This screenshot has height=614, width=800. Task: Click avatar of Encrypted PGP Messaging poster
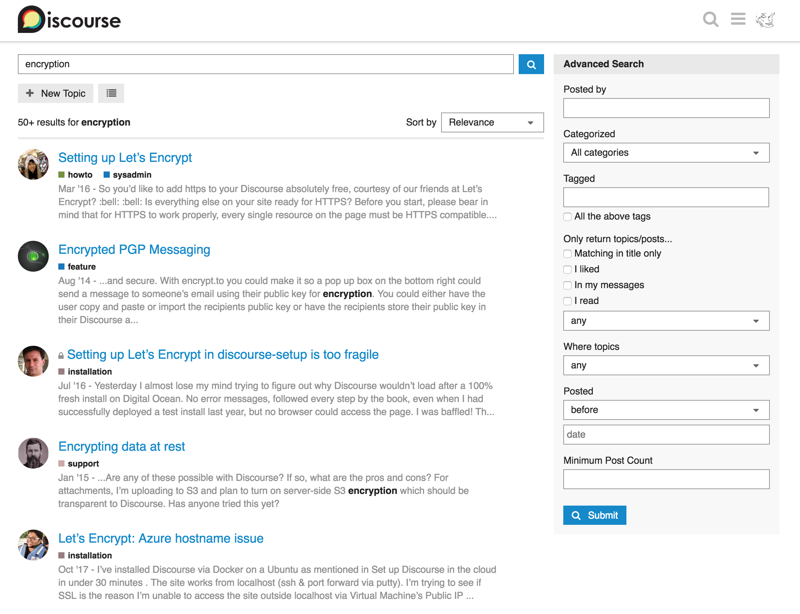33,256
